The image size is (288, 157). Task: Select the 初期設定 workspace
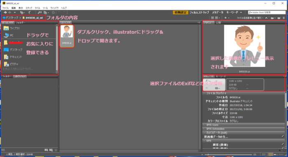click(180, 12)
